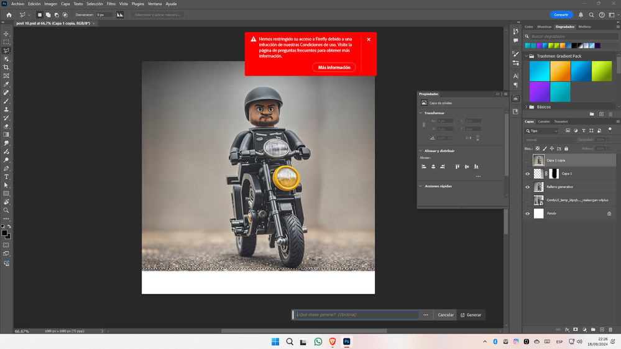Collapse Alinear y distribuir section
The width and height of the screenshot is (621, 349).
coord(421,151)
